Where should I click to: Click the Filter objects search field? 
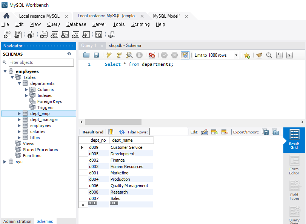tap(41, 62)
